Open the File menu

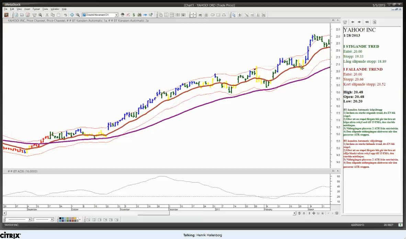[5, 9]
